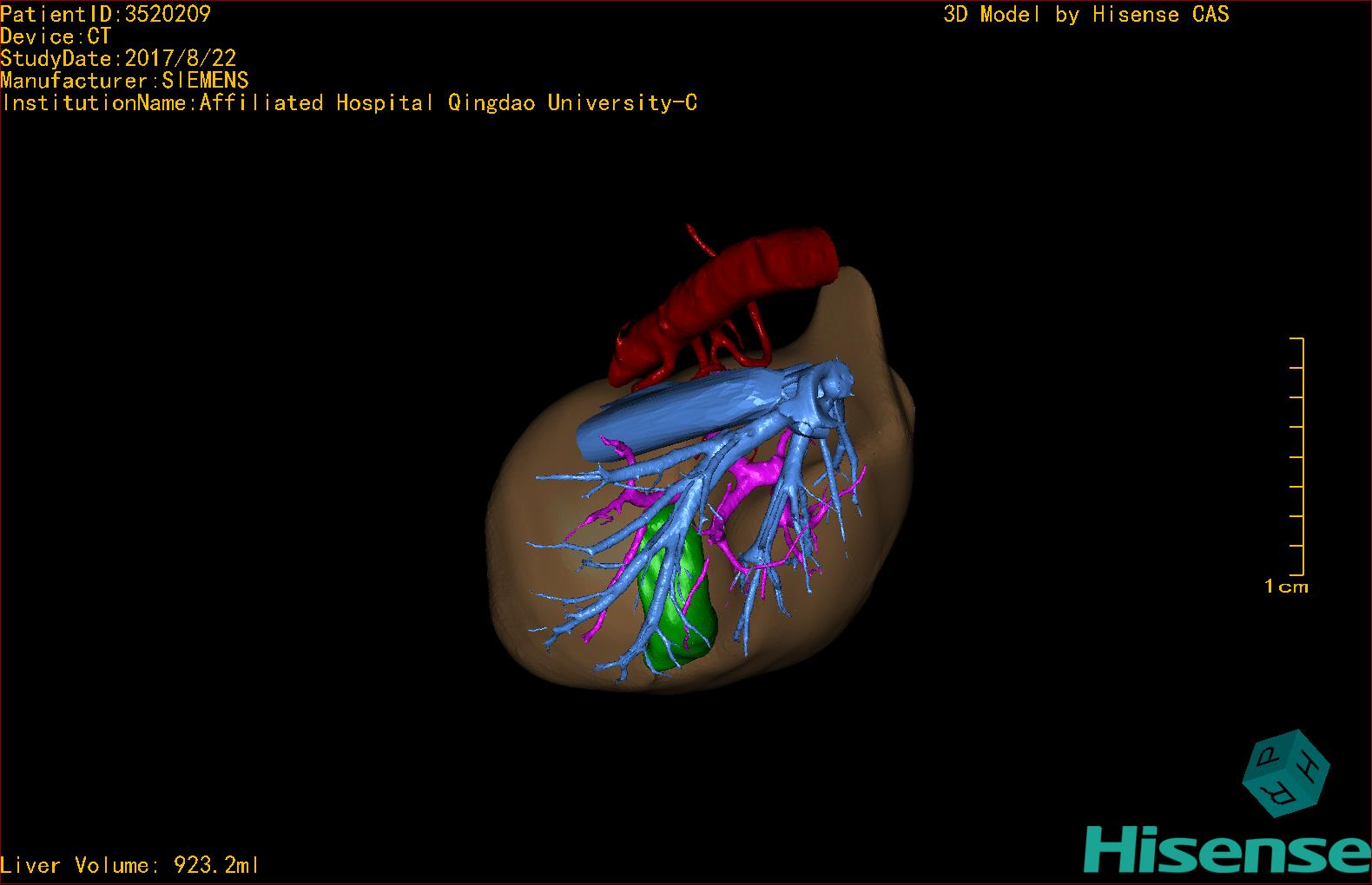Click the 3D Model by Hisense CAS text
Viewport: 1372px width, 885px height.
[1086, 15]
